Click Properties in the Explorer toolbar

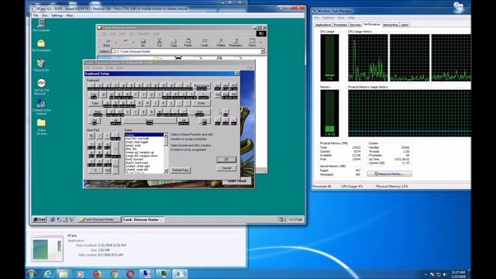click(x=235, y=43)
